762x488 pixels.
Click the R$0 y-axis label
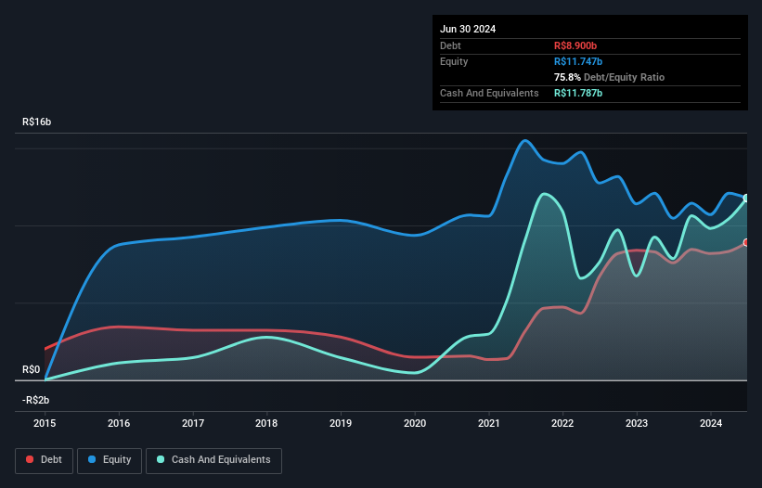point(32,369)
